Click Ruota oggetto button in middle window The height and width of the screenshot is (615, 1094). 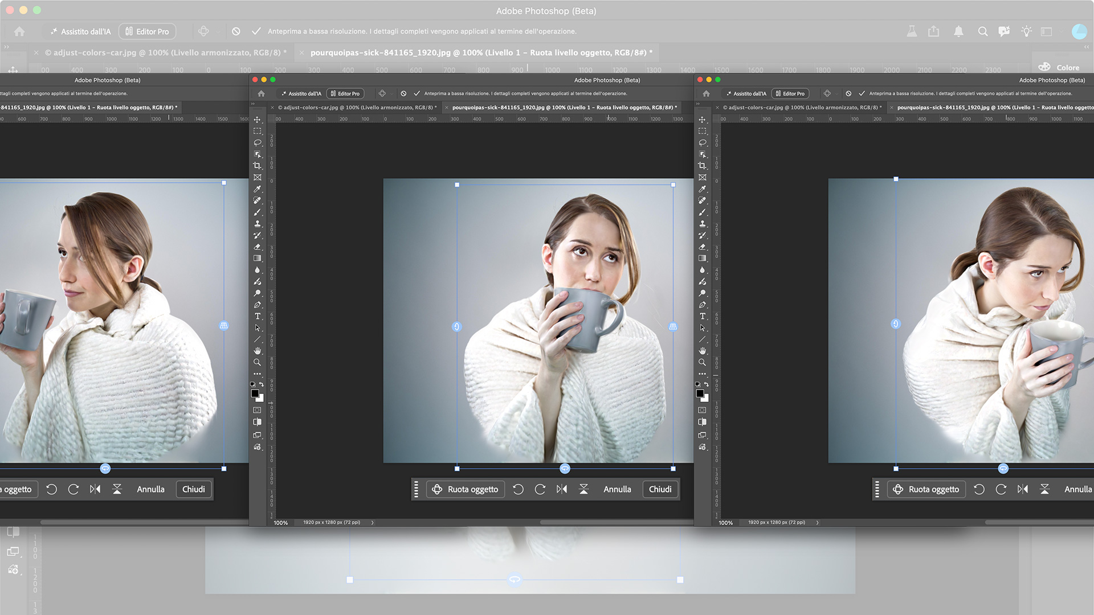point(466,489)
